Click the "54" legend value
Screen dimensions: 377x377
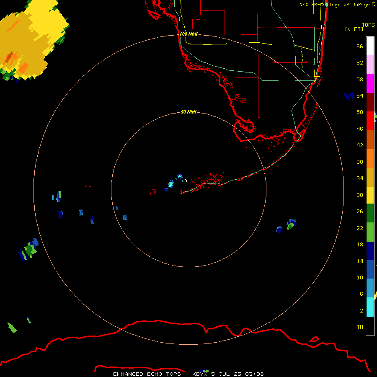pos(360,96)
